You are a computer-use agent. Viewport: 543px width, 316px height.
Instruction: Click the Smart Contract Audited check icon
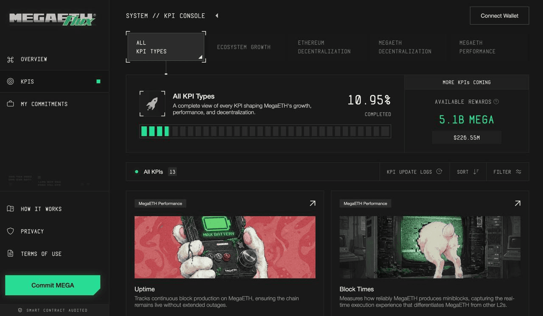(20, 310)
